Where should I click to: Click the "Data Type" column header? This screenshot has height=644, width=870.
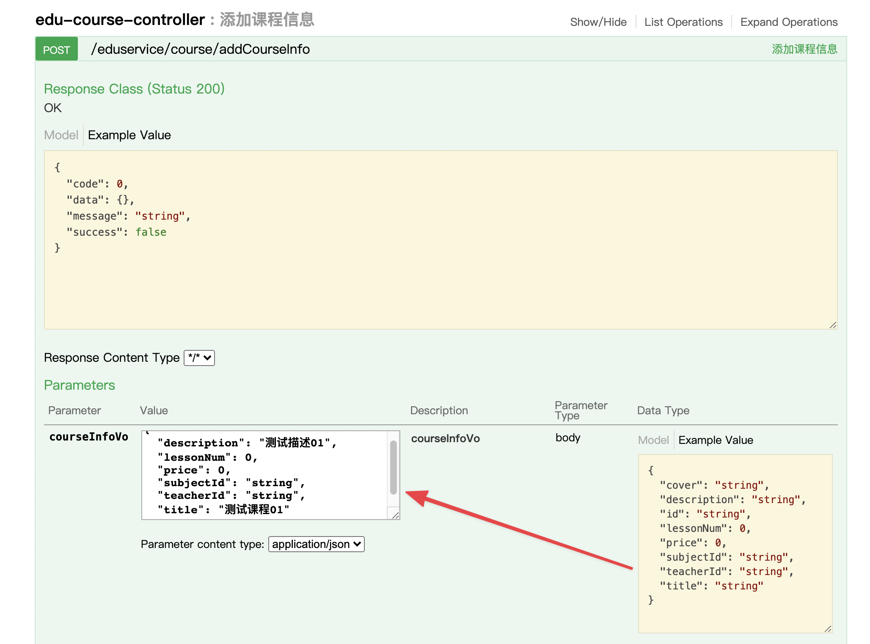(x=663, y=410)
